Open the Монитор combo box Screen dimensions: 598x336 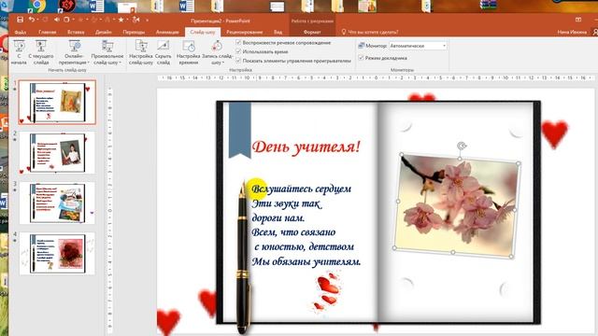pos(418,46)
